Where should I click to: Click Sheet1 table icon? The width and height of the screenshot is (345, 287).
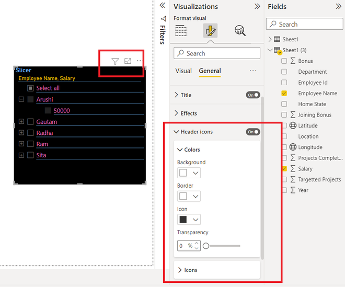click(x=277, y=39)
